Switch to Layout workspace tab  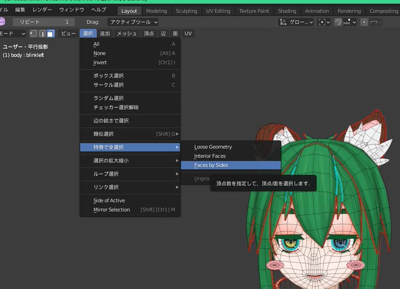[x=129, y=11]
